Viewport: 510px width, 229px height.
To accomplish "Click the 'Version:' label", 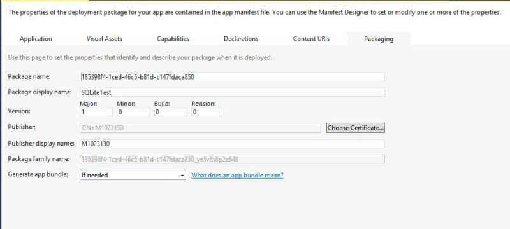I will [x=19, y=111].
